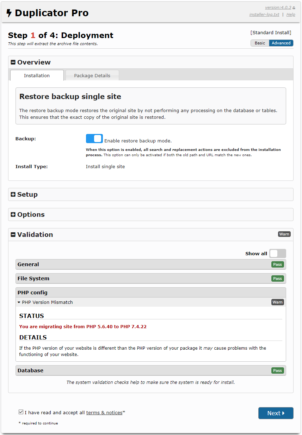Expand the File System validation section

pos(151,278)
